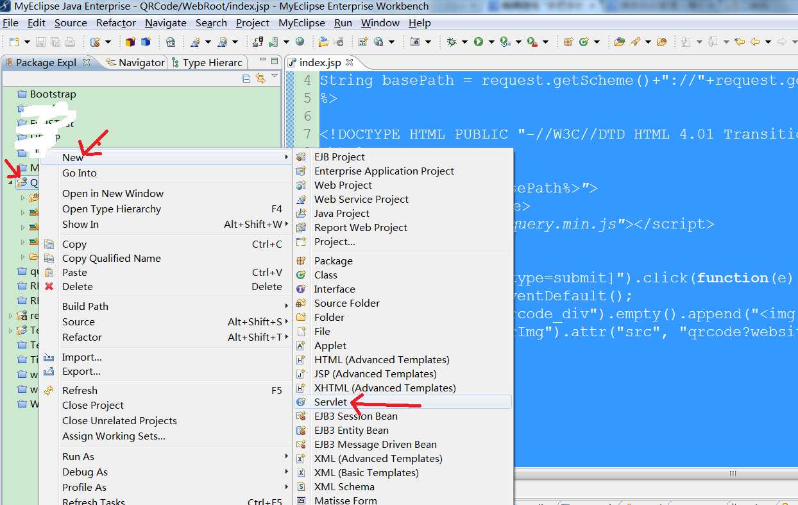Viewport: 798px width, 505px height.
Task: Click the New Java Class green C icon
Action: (584, 42)
